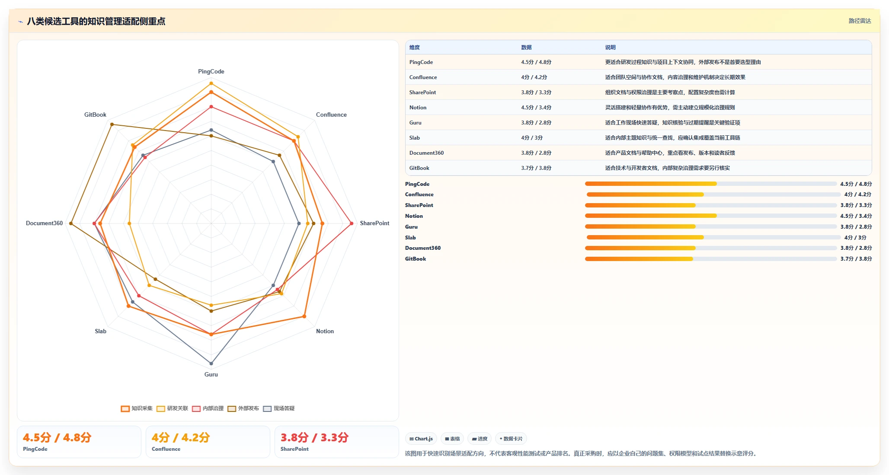Select the Slab row in the table
Screen dimensions: 889x475
[x=638, y=138]
